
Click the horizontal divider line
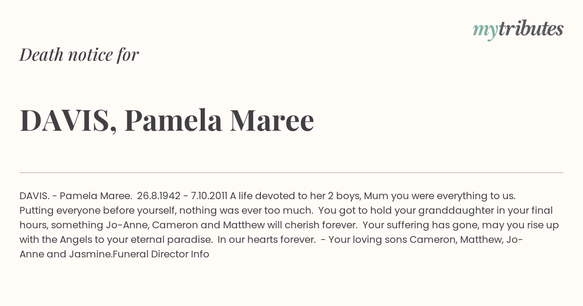(291, 172)
